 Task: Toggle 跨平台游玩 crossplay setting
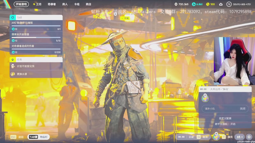(225, 124)
